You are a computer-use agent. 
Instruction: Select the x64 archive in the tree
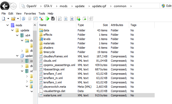[28, 35]
